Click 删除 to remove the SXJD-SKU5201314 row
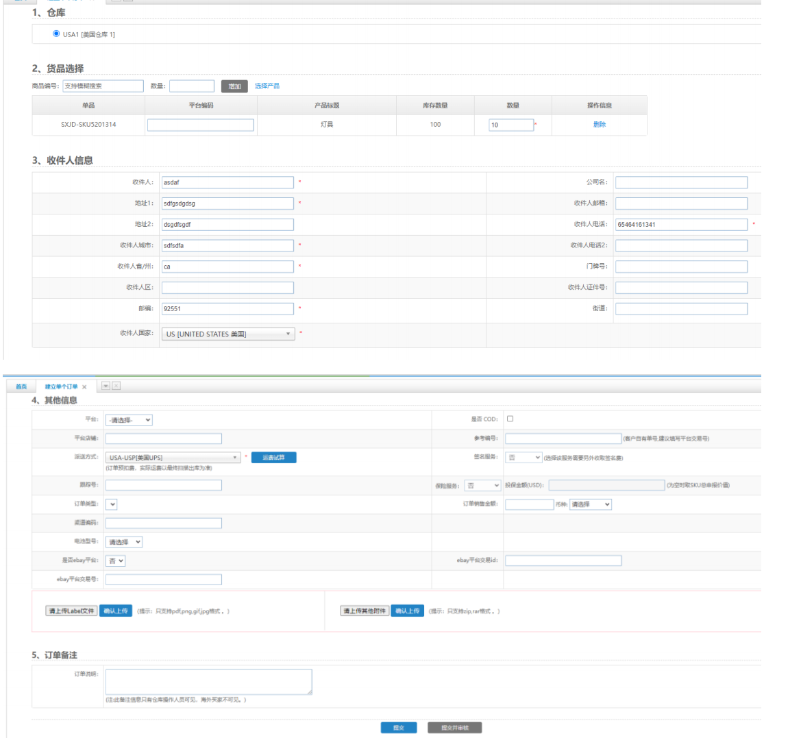Viewport: 801px width, 738px height. [x=599, y=125]
